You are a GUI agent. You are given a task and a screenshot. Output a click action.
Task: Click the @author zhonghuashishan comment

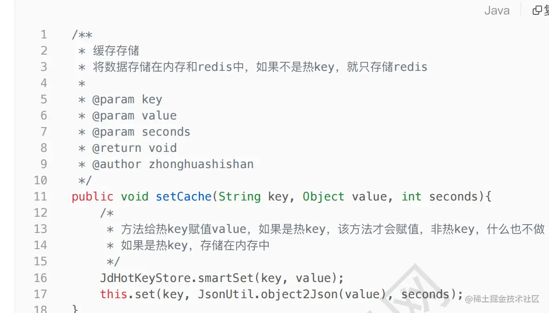coord(173,164)
